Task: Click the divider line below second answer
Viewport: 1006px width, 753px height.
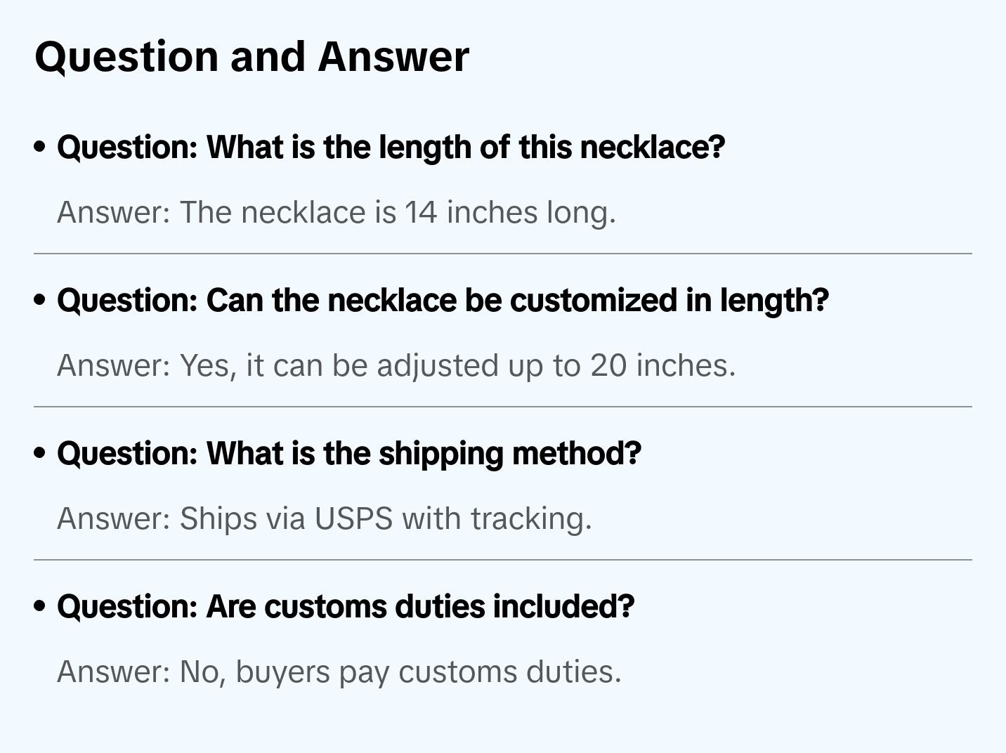Action: (x=503, y=407)
